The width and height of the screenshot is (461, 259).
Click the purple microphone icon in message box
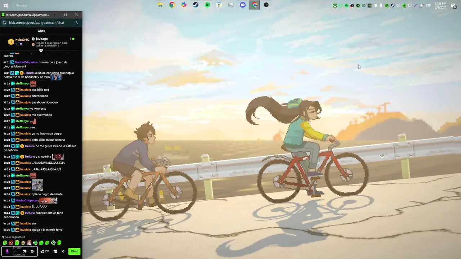(7, 251)
